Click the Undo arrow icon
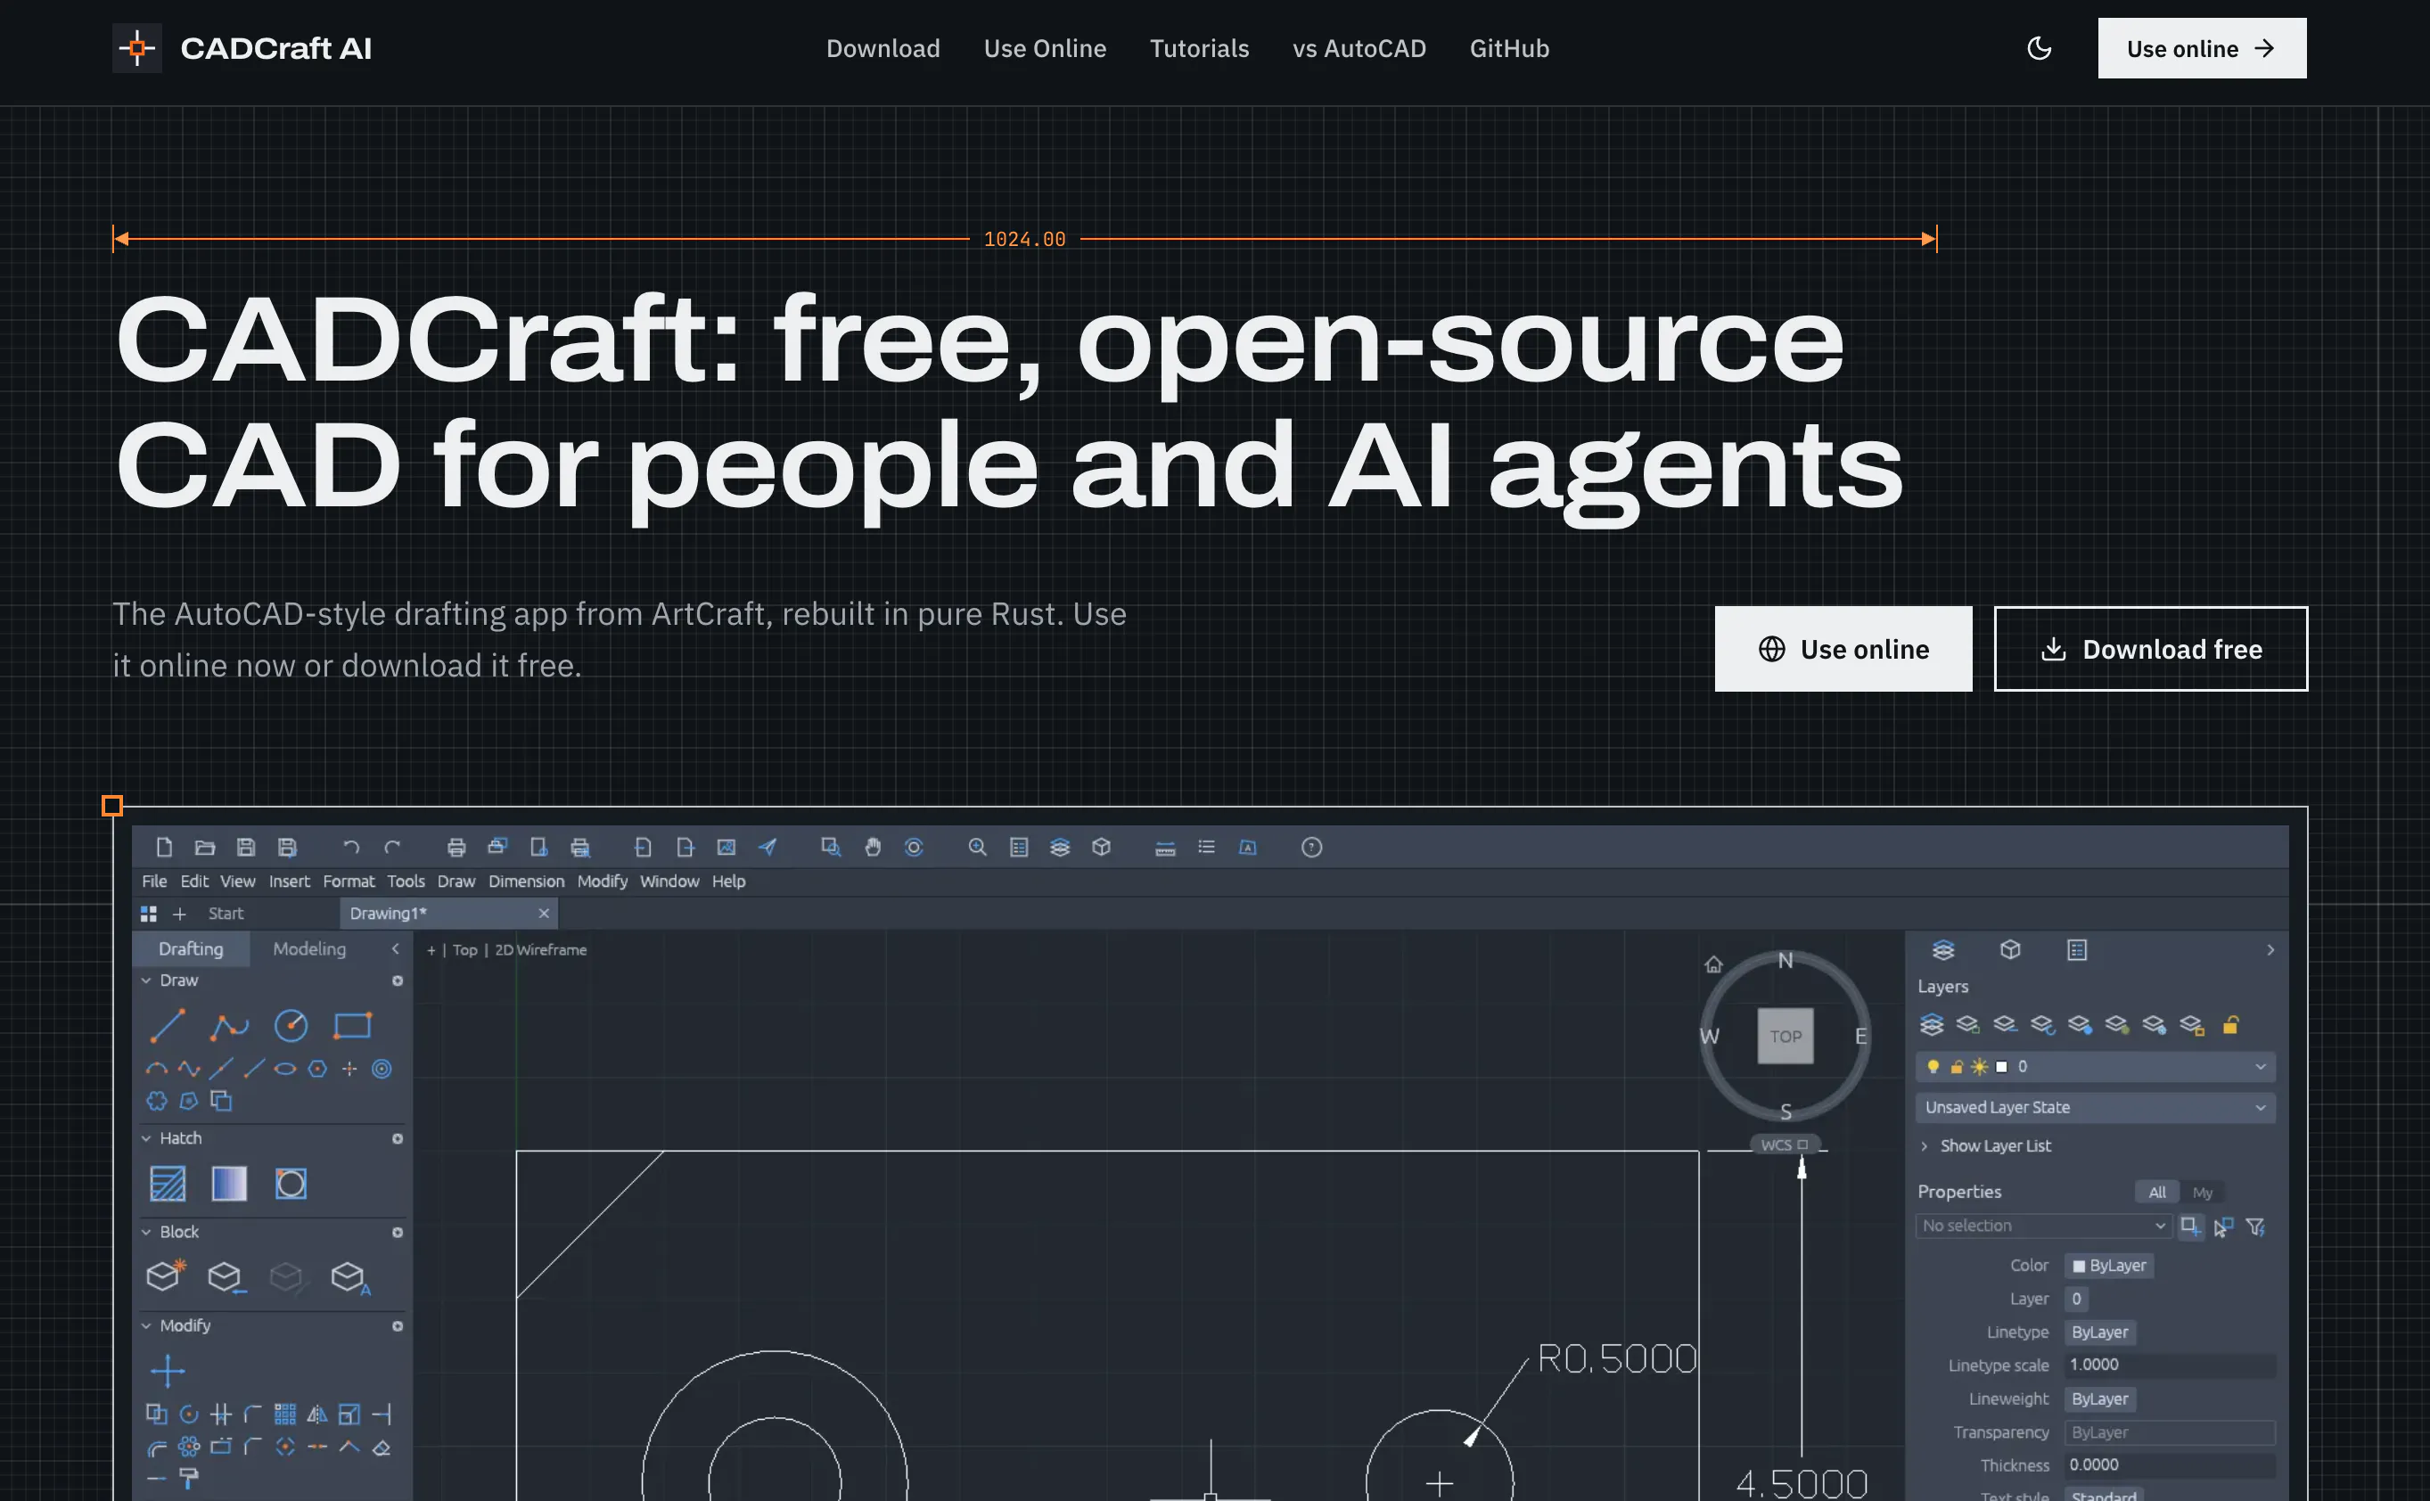 pos(350,847)
